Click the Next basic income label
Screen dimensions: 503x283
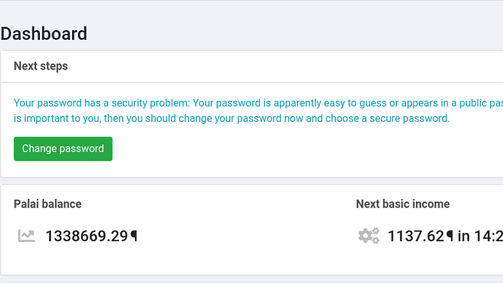pyautogui.click(x=403, y=204)
